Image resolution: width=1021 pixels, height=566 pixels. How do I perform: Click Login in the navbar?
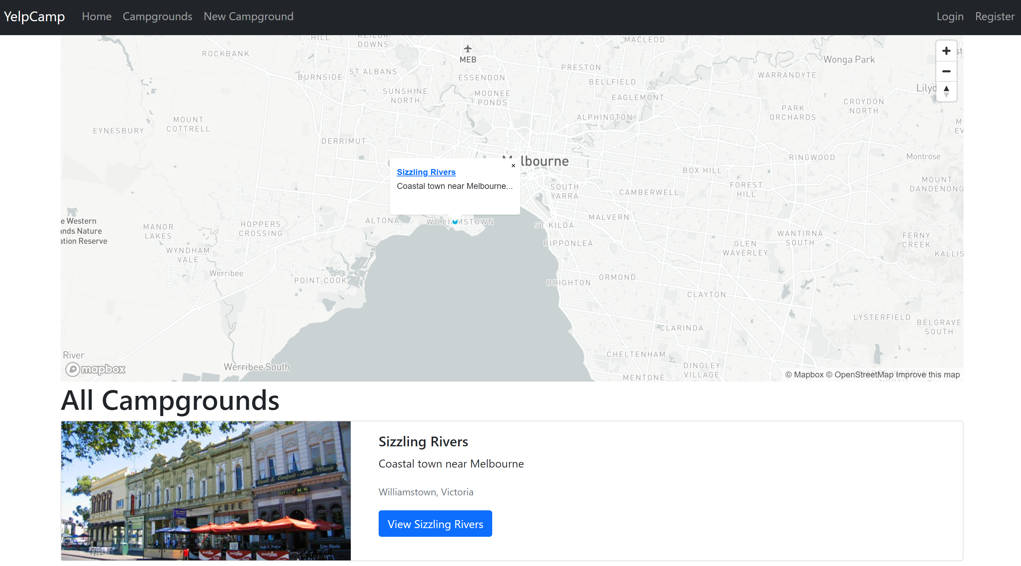click(x=950, y=16)
